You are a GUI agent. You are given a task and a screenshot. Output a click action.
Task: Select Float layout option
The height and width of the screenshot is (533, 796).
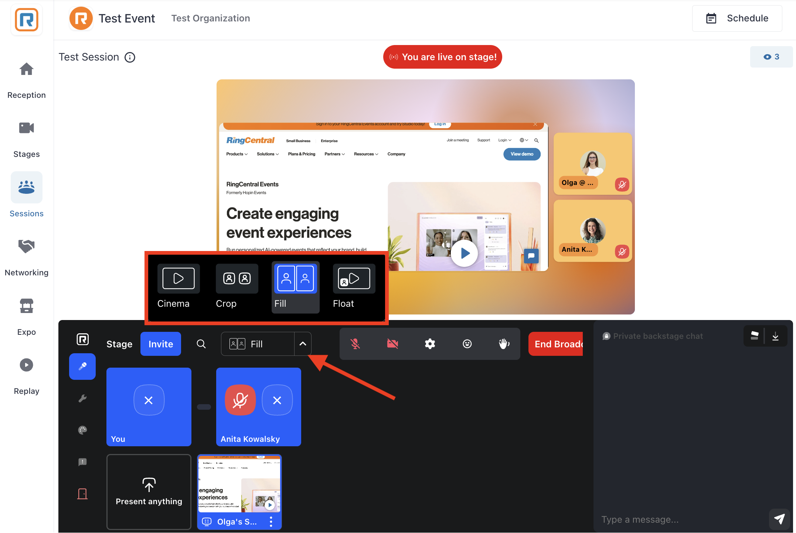pos(354,287)
